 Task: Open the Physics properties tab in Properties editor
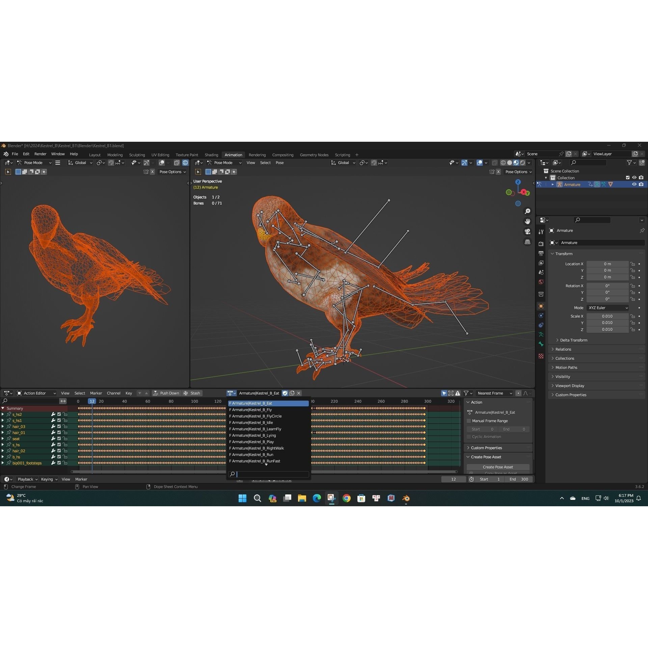(x=541, y=314)
